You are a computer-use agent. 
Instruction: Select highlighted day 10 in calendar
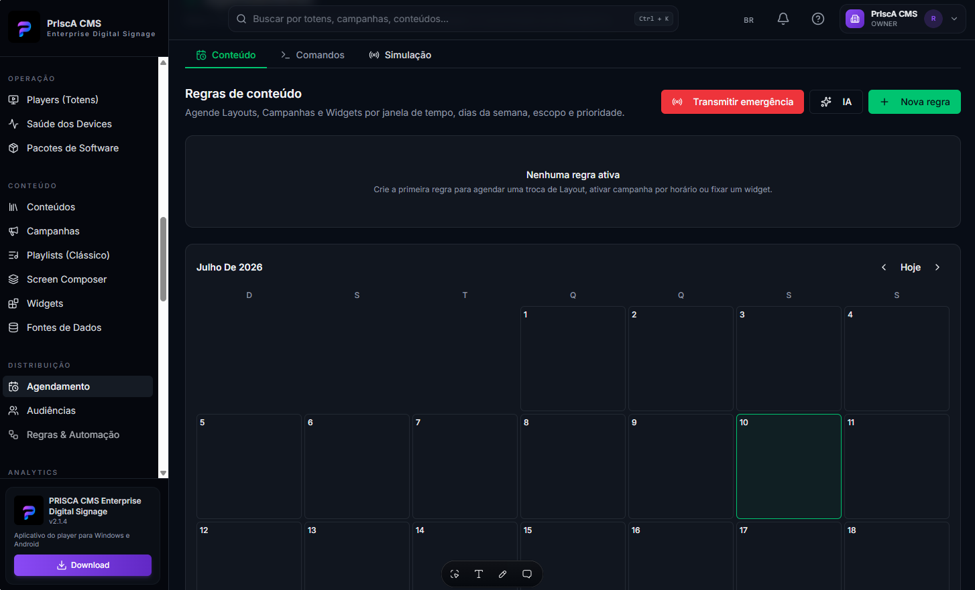tap(789, 466)
